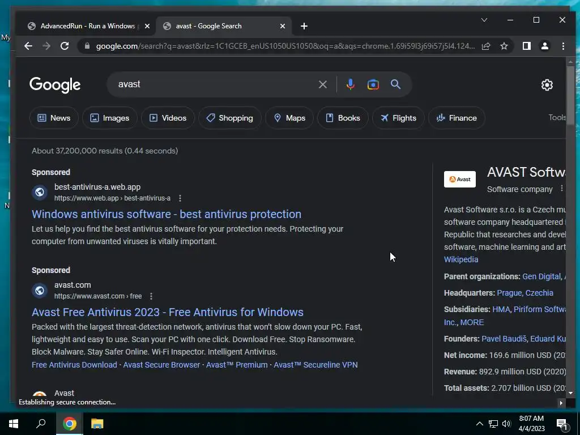
Task: Filter results by Videos
Action: coord(168,118)
